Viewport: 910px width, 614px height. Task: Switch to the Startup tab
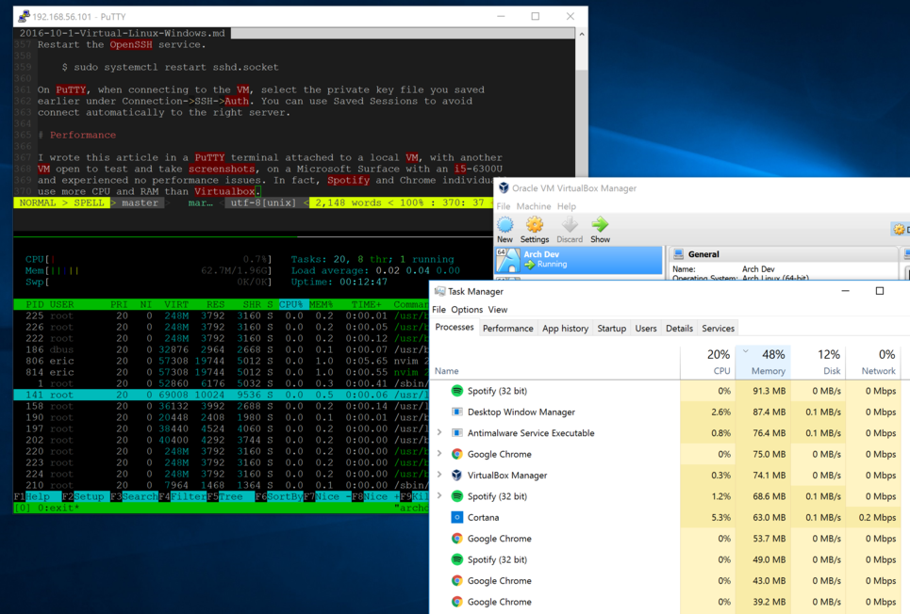click(x=612, y=328)
